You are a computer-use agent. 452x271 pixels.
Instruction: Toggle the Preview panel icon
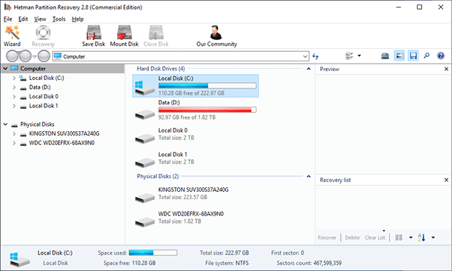[399, 56]
